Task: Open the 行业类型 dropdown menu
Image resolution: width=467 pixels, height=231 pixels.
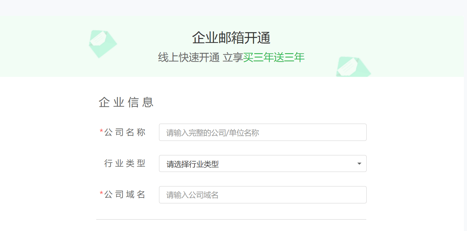Action: 262,163
